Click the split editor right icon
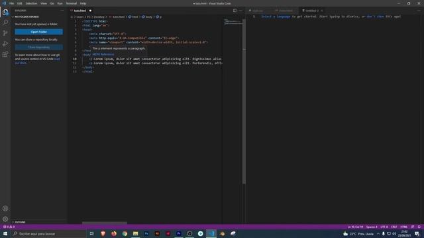The height and width of the screenshot is (238, 424). tap(235, 11)
